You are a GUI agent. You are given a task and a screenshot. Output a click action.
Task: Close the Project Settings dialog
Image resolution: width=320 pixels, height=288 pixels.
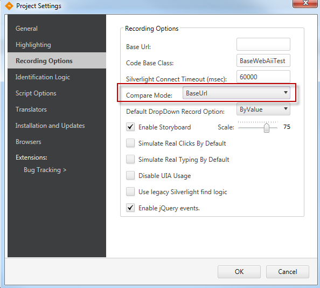pyautogui.click(x=305, y=3)
